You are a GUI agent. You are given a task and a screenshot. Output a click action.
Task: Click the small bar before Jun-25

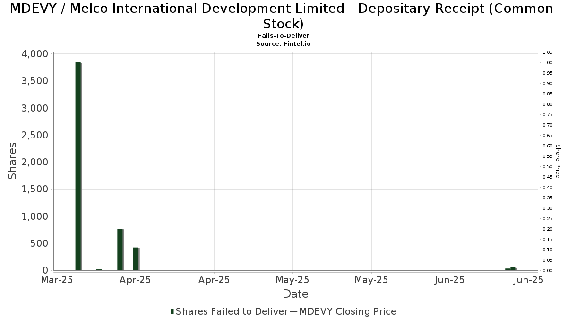[x=511, y=269]
